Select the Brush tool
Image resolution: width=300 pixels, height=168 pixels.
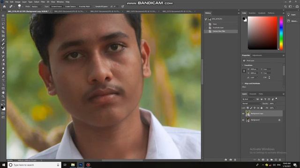[3, 48]
